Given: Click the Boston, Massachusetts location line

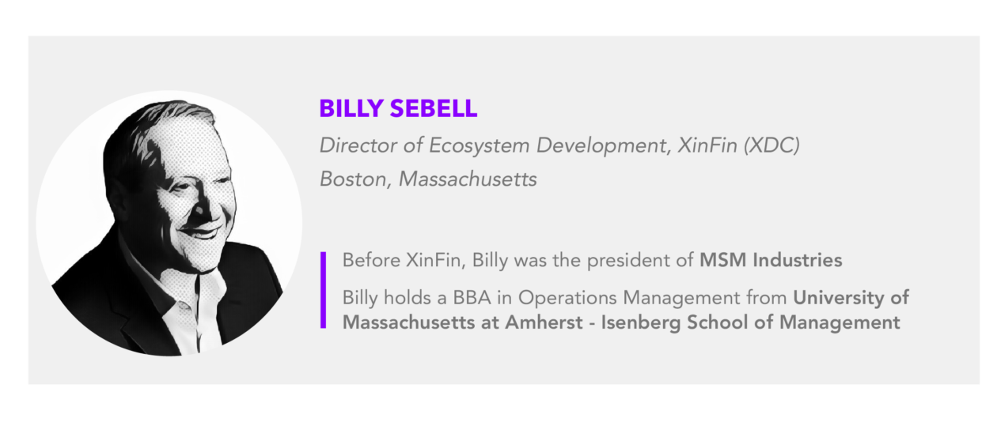Looking at the screenshot, I should coord(428,179).
